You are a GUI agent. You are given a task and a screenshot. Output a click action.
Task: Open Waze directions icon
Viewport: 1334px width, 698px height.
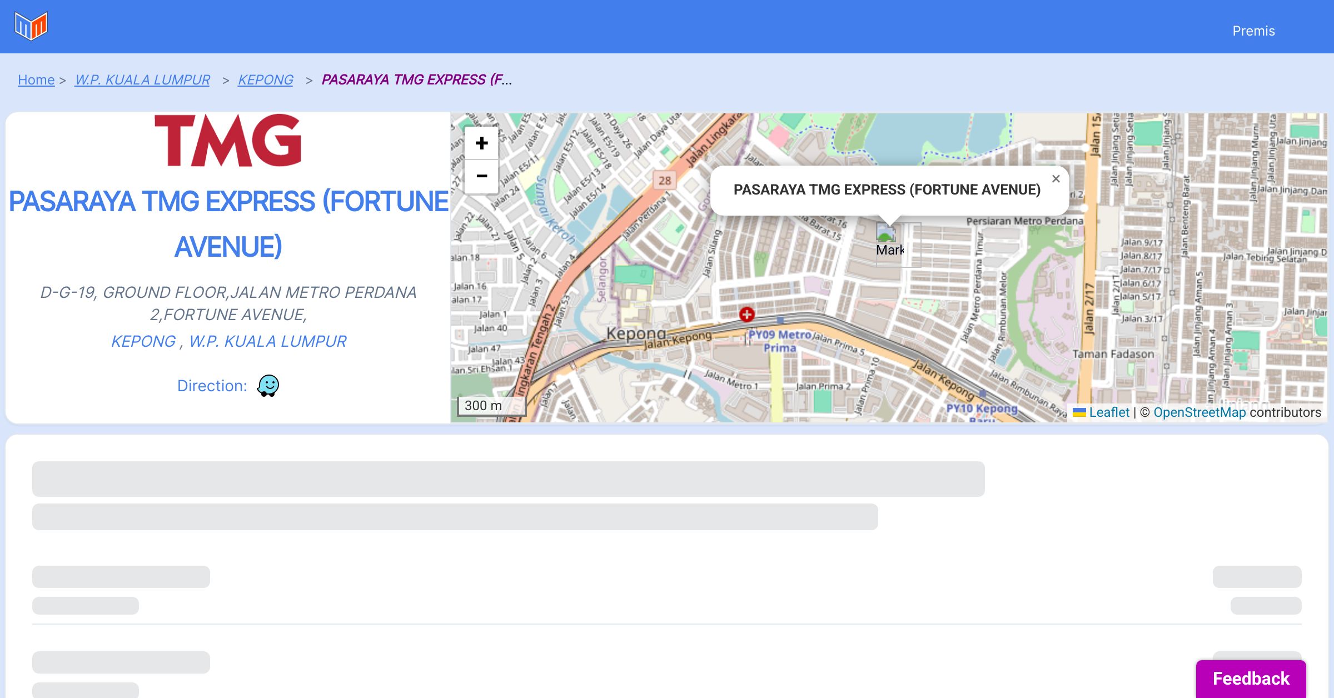point(268,386)
